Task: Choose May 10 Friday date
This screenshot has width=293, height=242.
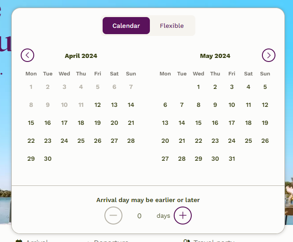Action: 232,105
